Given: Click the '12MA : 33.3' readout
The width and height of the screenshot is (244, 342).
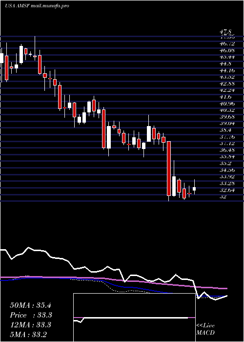Looking at the screenshot, I should point(30,325).
